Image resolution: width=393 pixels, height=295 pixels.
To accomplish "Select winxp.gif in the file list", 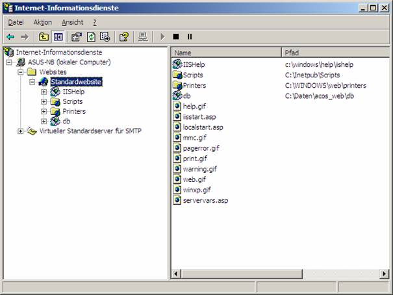I will click(197, 190).
